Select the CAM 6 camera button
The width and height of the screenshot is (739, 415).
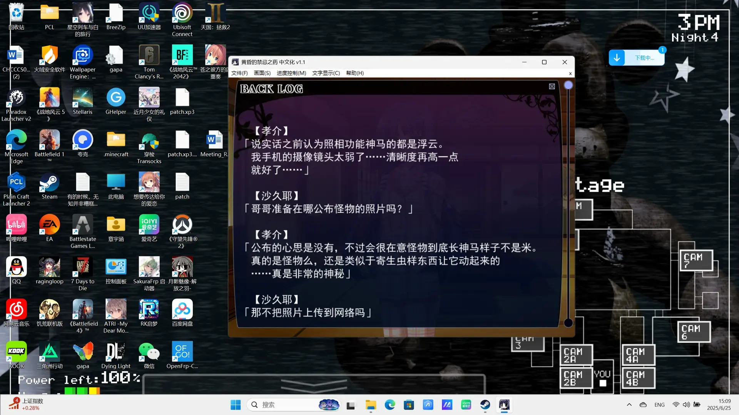coord(694,332)
